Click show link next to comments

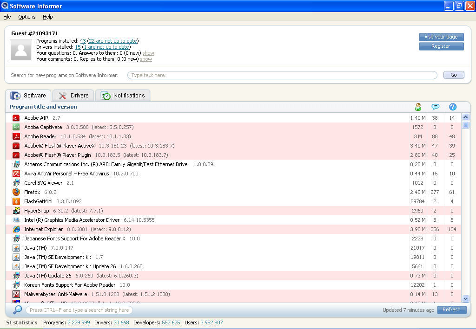pyautogui.click(x=145, y=59)
